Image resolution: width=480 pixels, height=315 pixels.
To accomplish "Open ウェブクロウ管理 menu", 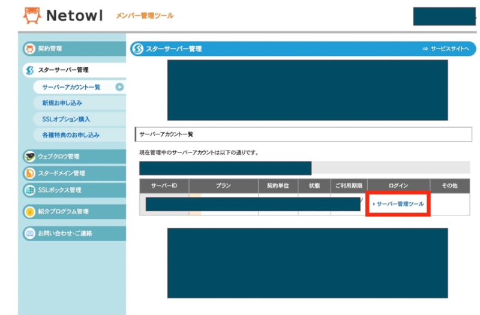I will (74, 157).
